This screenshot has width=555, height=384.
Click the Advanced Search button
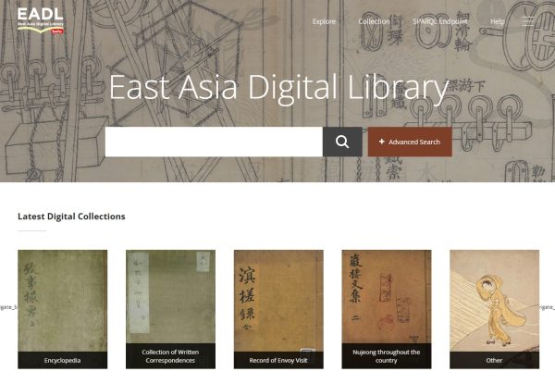[x=410, y=142]
